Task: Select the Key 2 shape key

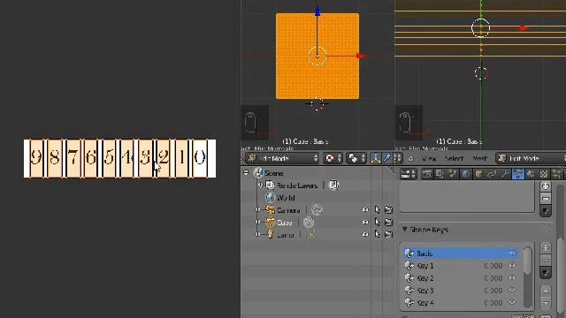Action: click(x=461, y=278)
